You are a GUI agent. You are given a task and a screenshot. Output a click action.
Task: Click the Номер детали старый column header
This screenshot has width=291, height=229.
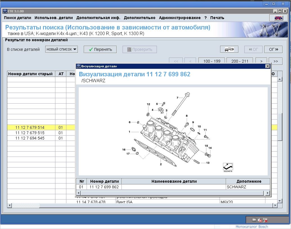click(31, 74)
